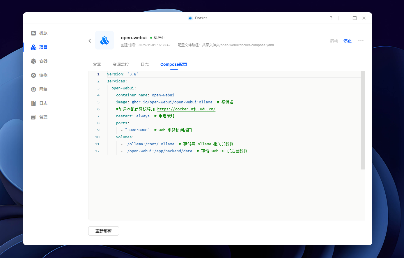Open the help question mark icon
Viewport: 404px width, 258px height.
tap(331, 18)
